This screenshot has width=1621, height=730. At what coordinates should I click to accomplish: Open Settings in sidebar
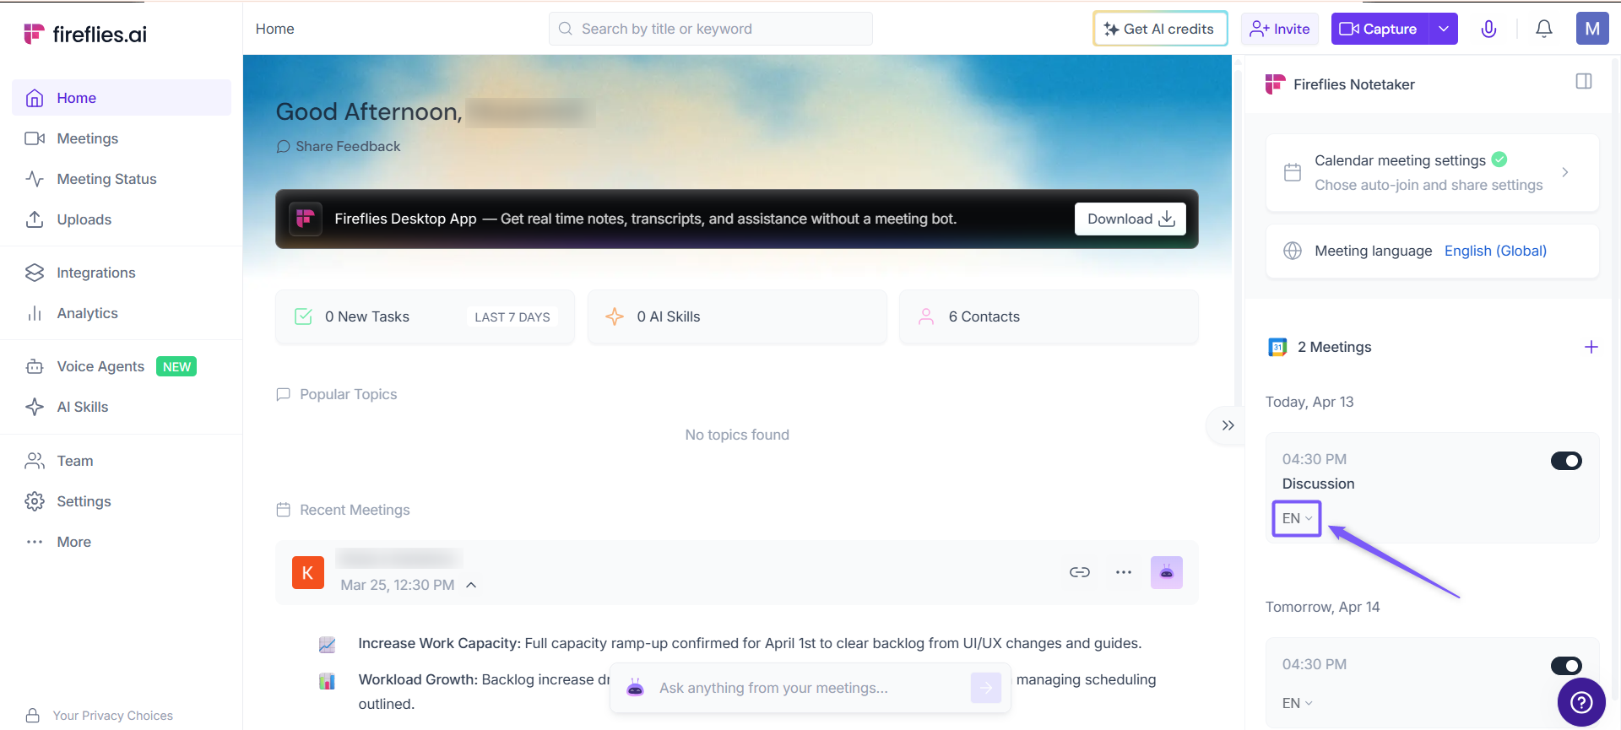(122, 501)
